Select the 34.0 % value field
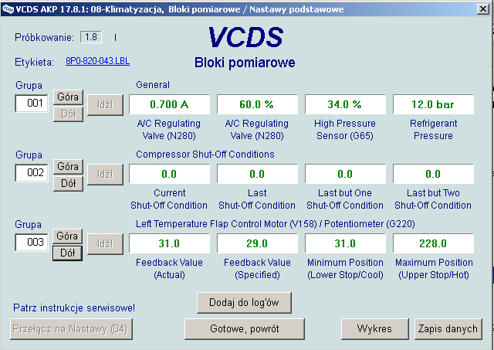This screenshot has height=350, width=494. tap(345, 104)
